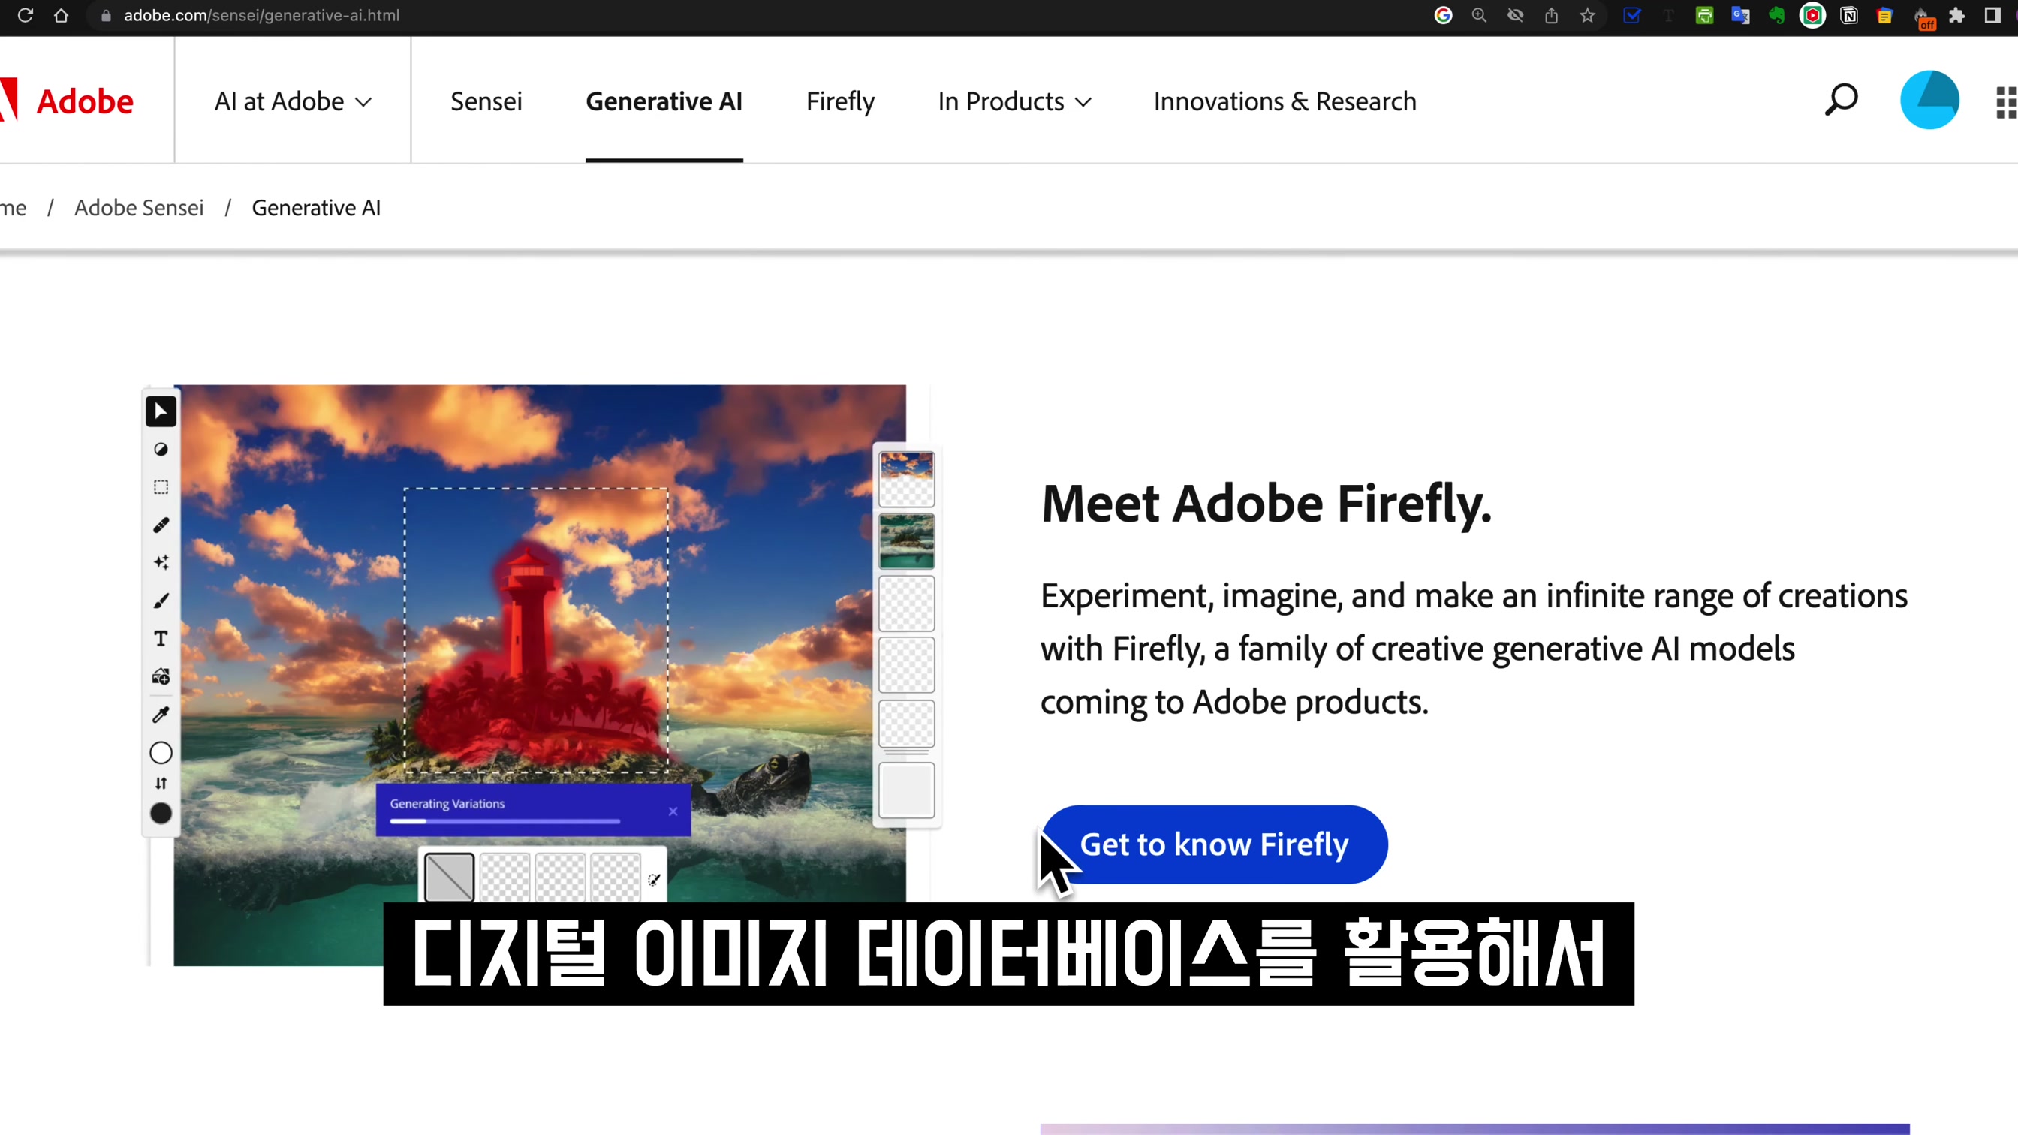
Task: Expand the In Products dropdown menu
Action: tap(1014, 101)
